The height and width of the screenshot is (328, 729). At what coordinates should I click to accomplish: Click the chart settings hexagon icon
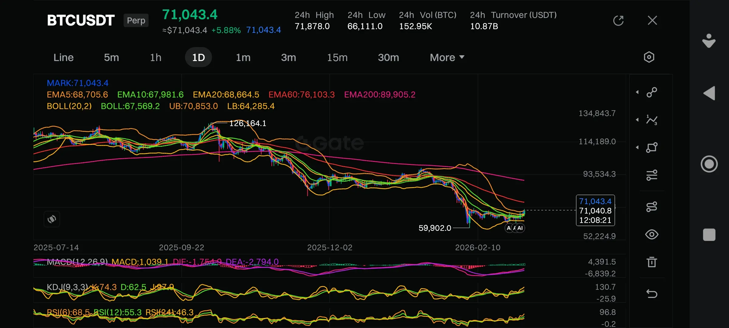(649, 57)
